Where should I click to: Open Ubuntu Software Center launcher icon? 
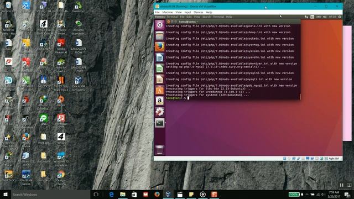click(x=160, y=90)
